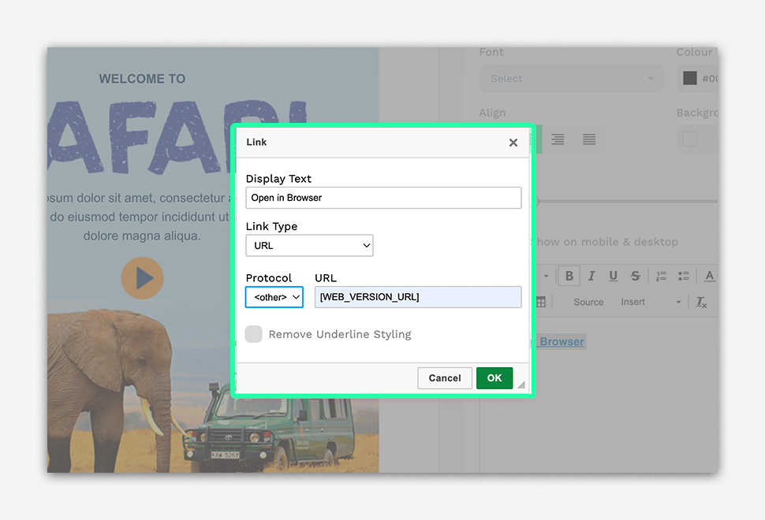
Task: Open the Link Type dropdown
Action: pos(309,246)
